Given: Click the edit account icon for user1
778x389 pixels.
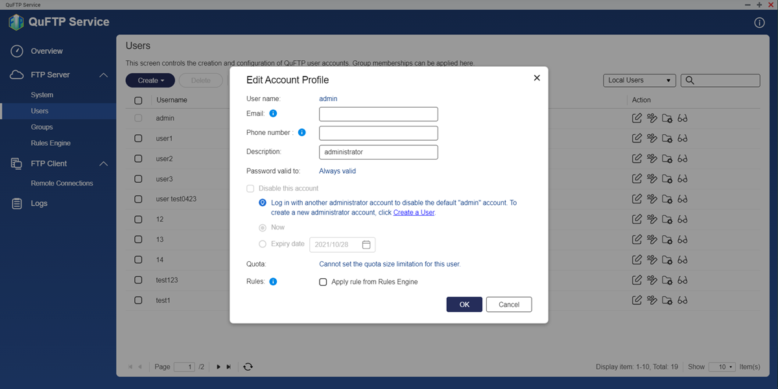Looking at the screenshot, I should pos(637,139).
